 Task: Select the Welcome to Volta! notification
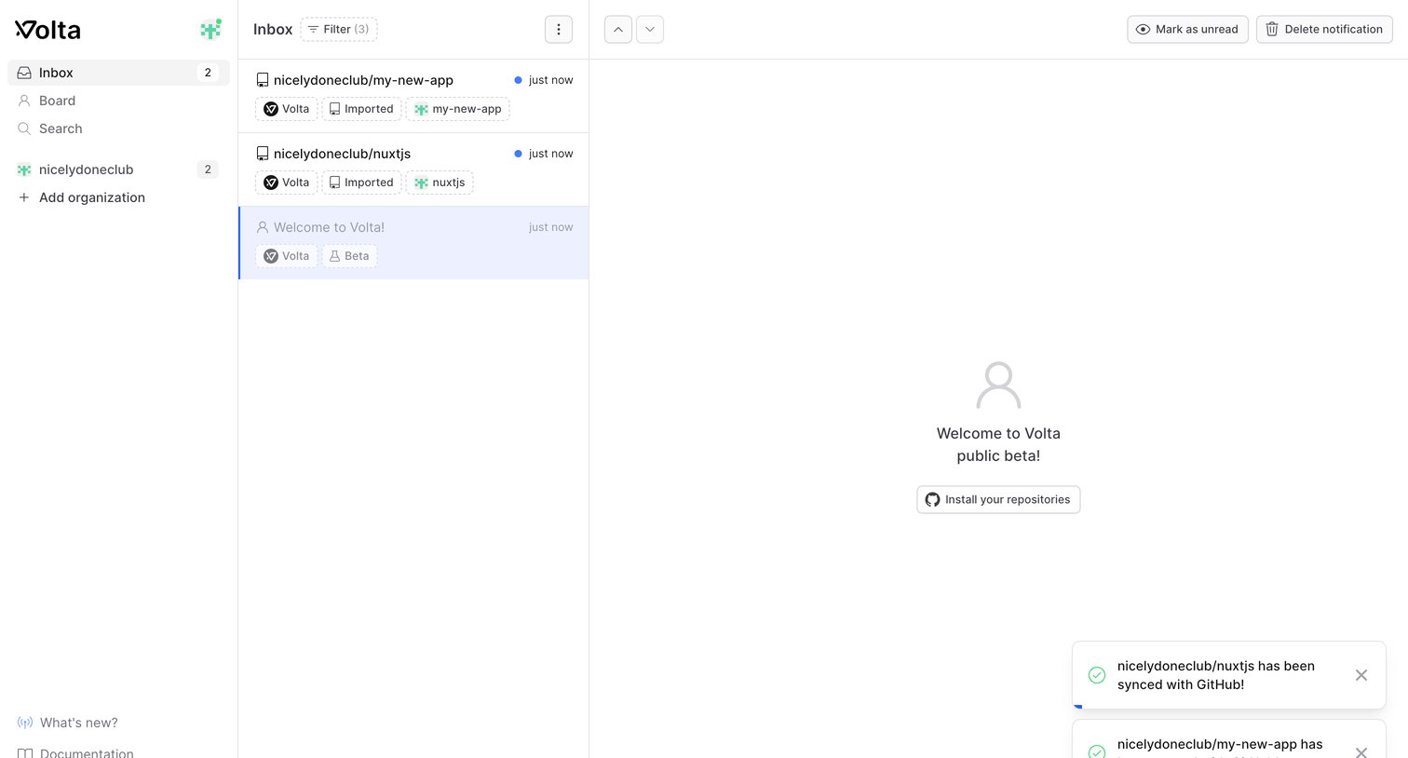tap(413, 243)
